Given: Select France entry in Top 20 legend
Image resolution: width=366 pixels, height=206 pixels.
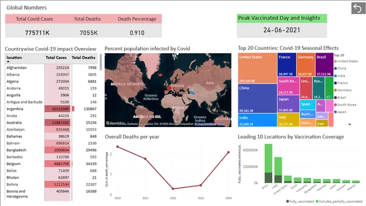Looking at the screenshot, I should 341,83.
